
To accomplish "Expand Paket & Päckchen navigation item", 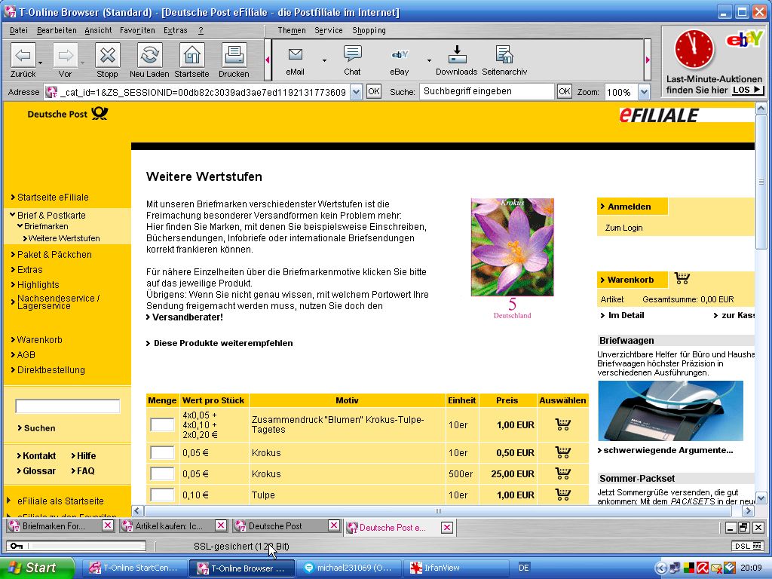I will click(54, 255).
